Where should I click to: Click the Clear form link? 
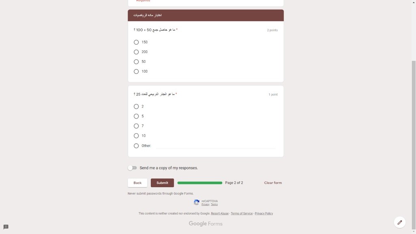pyautogui.click(x=273, y=183)
